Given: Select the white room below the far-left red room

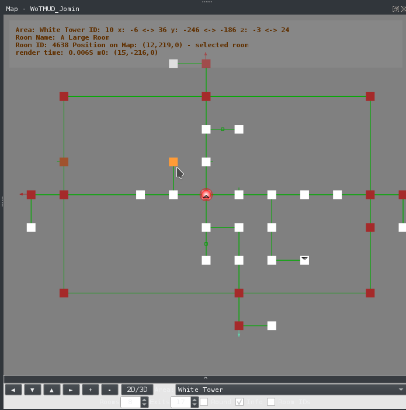Looking at the screenshot, I should [31, 227].
